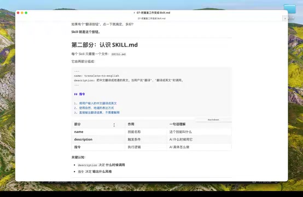This screenshot has height=197, width=303.
Task: Click the markdown language label under the code block
Action: [x=213, y=120]
